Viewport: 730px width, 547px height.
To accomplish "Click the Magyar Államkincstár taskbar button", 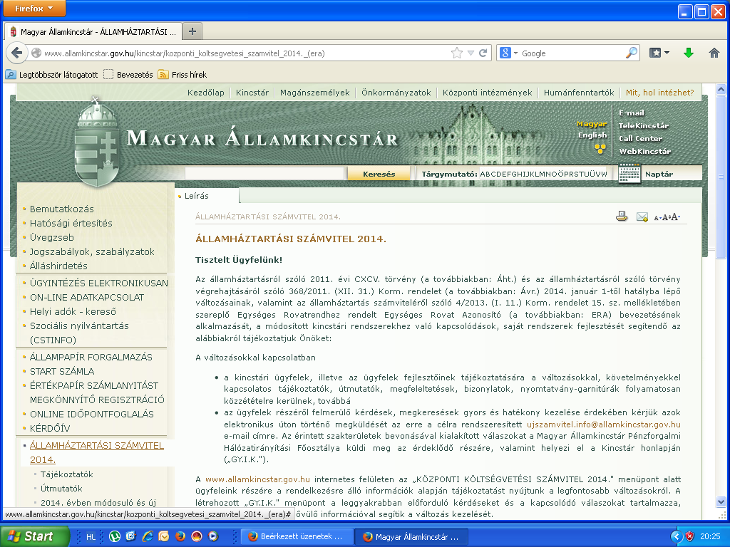I will coord(412,537).
